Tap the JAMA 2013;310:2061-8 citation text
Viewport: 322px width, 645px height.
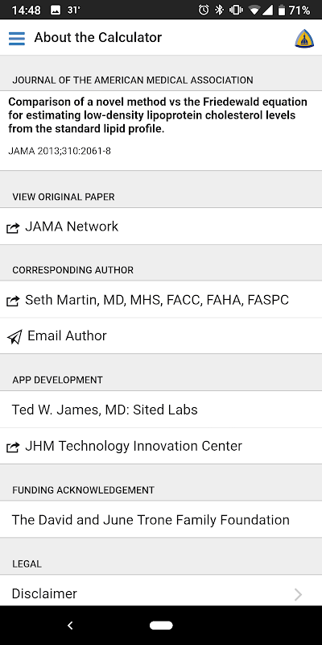[x=60, y=151]
